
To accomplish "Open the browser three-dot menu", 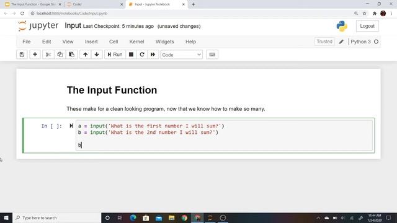I will pyautogui.click(x=391, y=14).
